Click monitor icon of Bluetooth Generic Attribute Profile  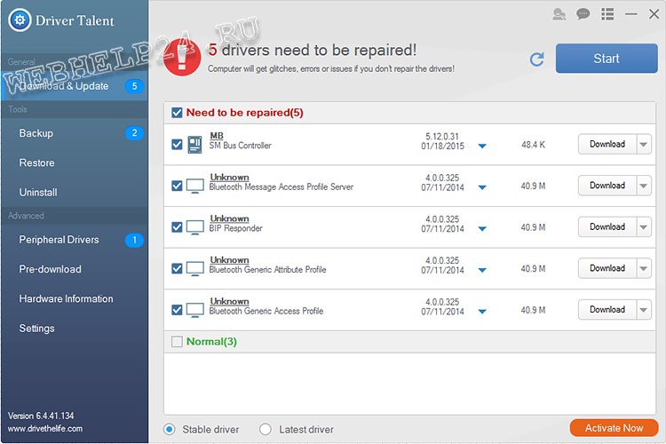coord(195,269)
